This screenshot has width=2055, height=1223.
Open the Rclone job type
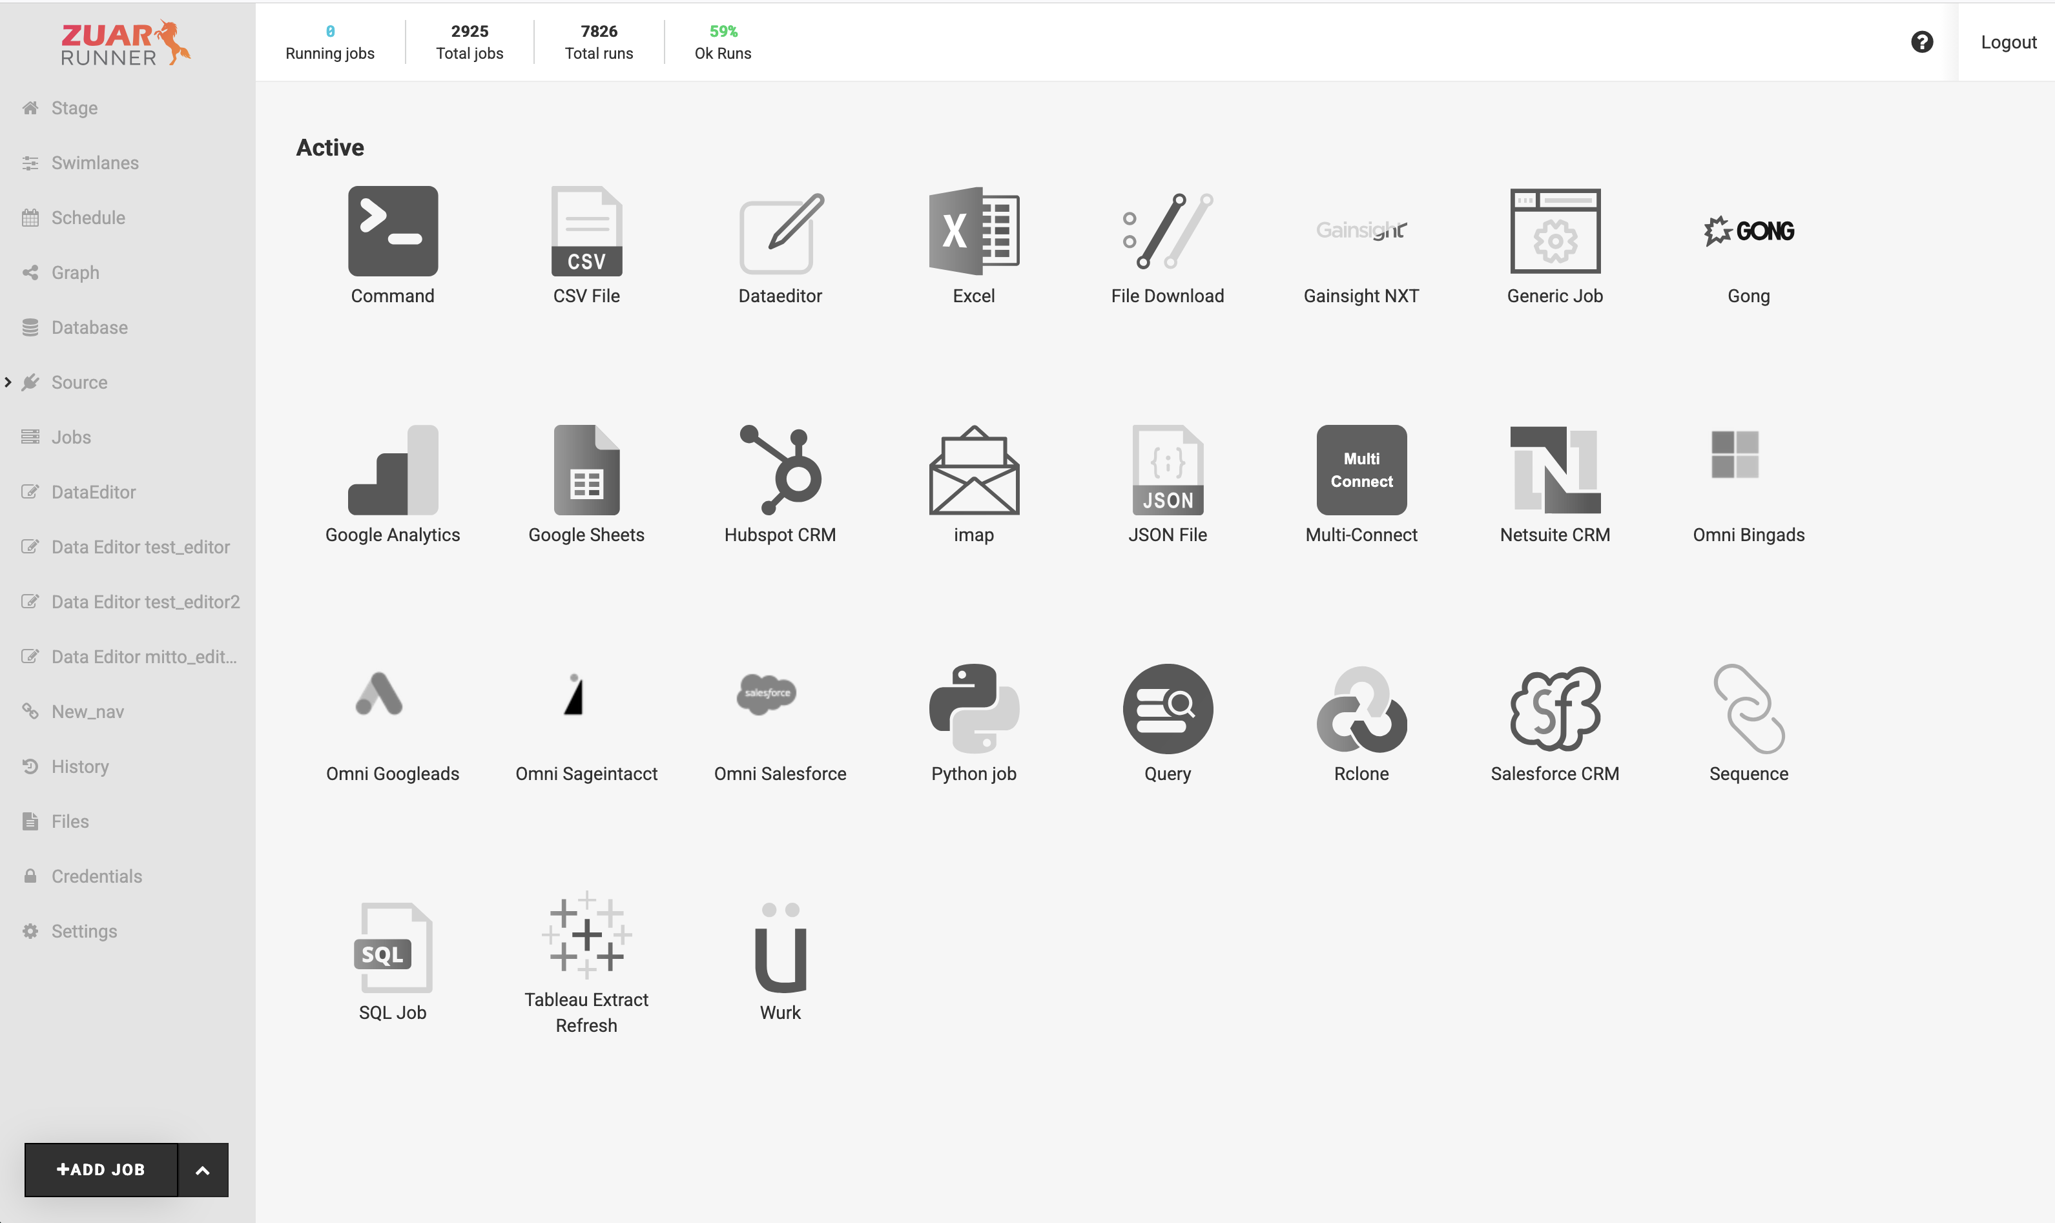pos(1360,709)
